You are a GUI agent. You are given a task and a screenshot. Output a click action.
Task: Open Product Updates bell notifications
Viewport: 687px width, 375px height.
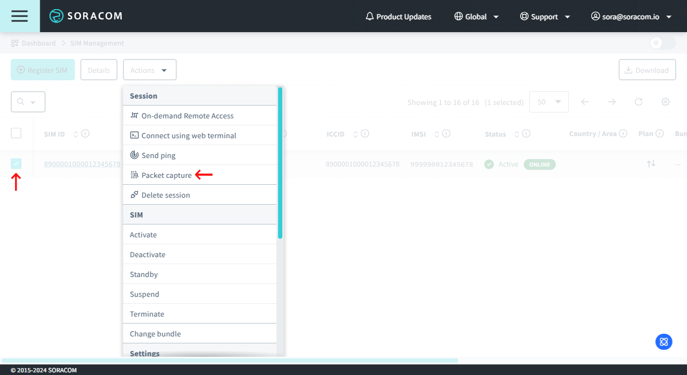click(398, 17)
